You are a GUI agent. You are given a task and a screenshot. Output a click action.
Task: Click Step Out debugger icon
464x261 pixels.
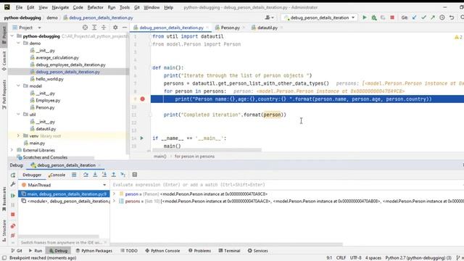tap(113, 175)
